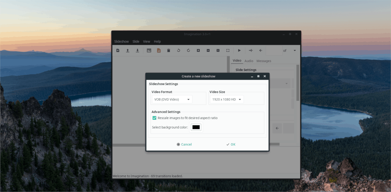Click the slide number input field
Screen dimensions: 391x192
pyautogui.click(x=274, y=50)
